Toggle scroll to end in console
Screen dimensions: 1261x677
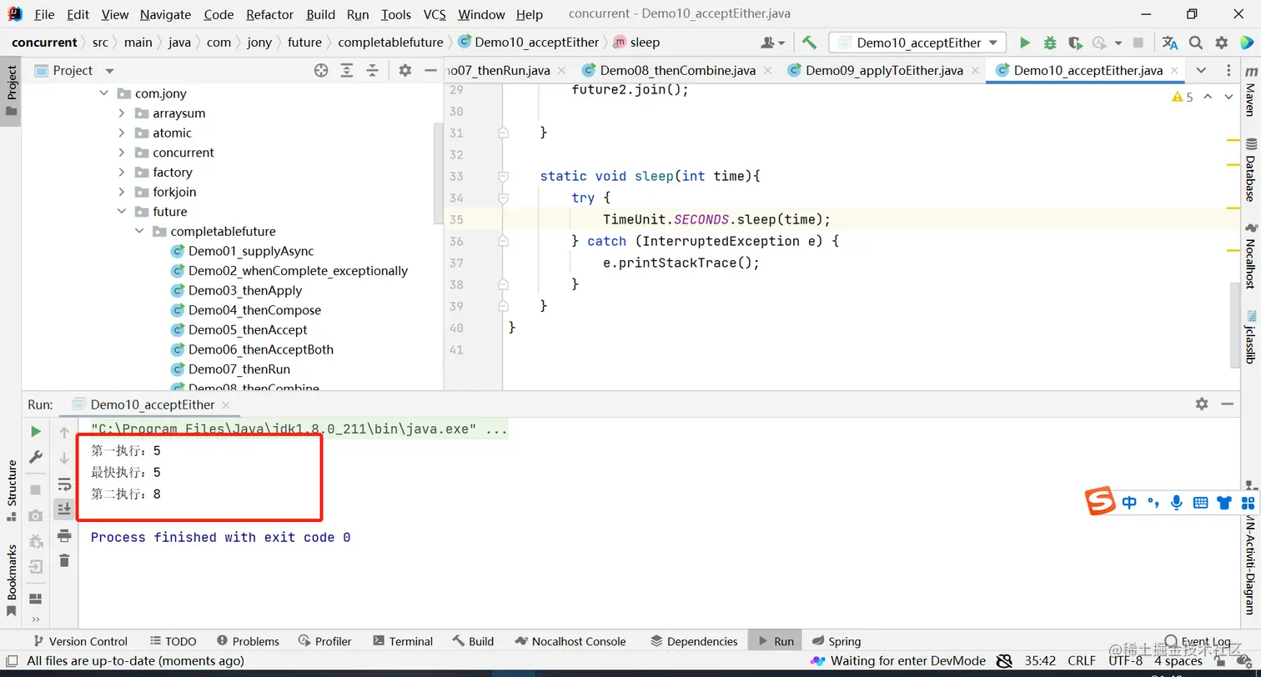64,509
